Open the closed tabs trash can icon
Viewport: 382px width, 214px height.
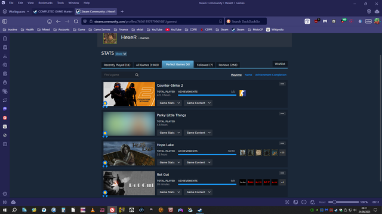click(x=369, y=11)
